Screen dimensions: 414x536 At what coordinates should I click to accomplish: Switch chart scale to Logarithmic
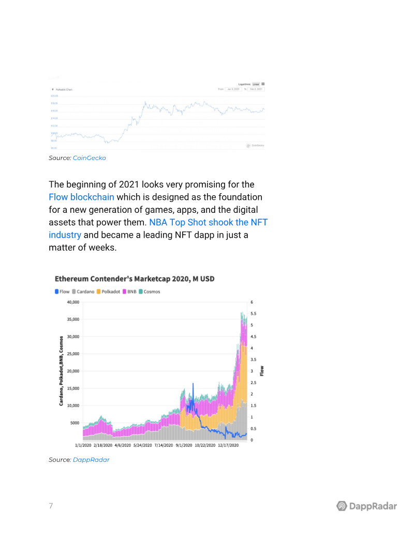coord(244,83)
